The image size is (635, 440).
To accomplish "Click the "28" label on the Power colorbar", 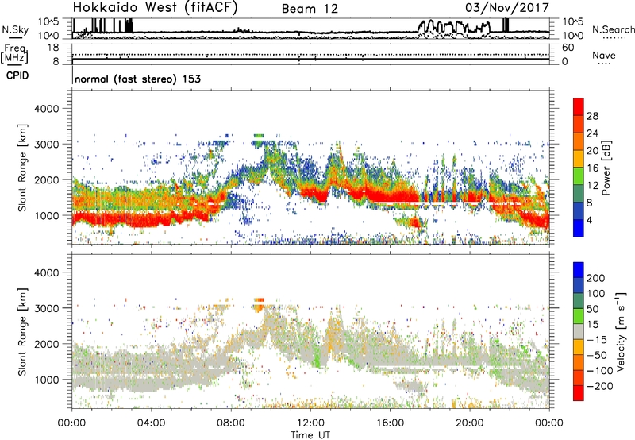I will coord(592,116).
